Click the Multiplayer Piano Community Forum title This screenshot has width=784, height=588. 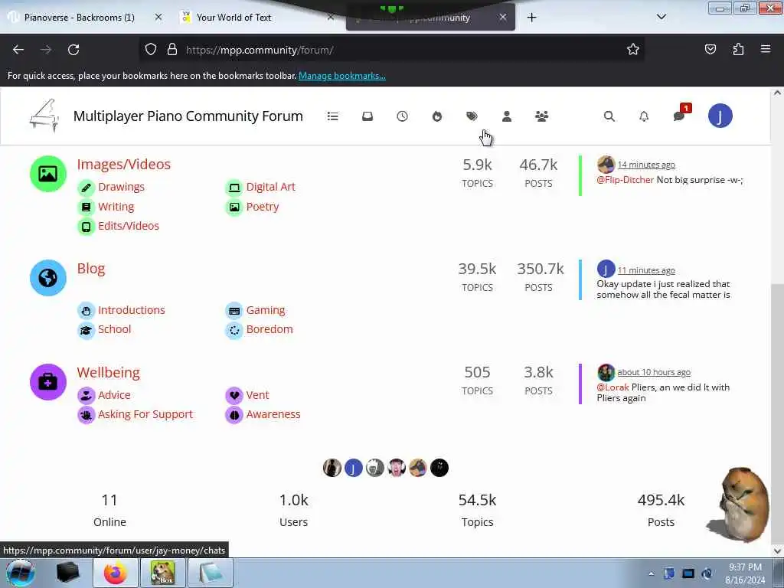pos(188,116)
